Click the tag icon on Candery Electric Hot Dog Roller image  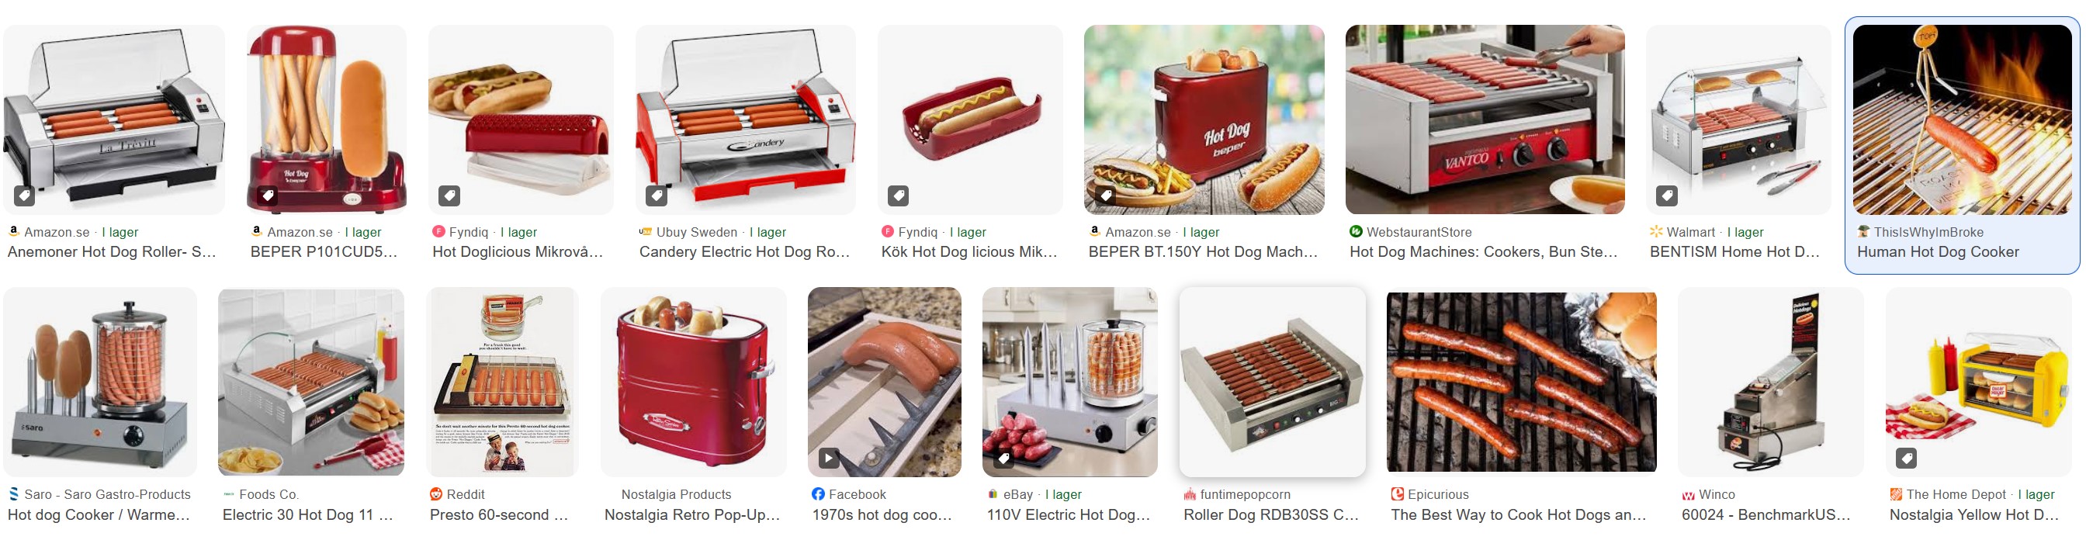tap(656, 195)
